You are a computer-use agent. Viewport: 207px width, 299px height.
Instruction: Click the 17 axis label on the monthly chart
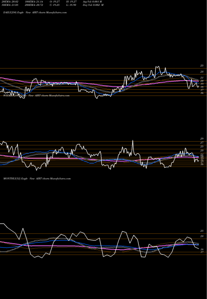tap(202, 252)
